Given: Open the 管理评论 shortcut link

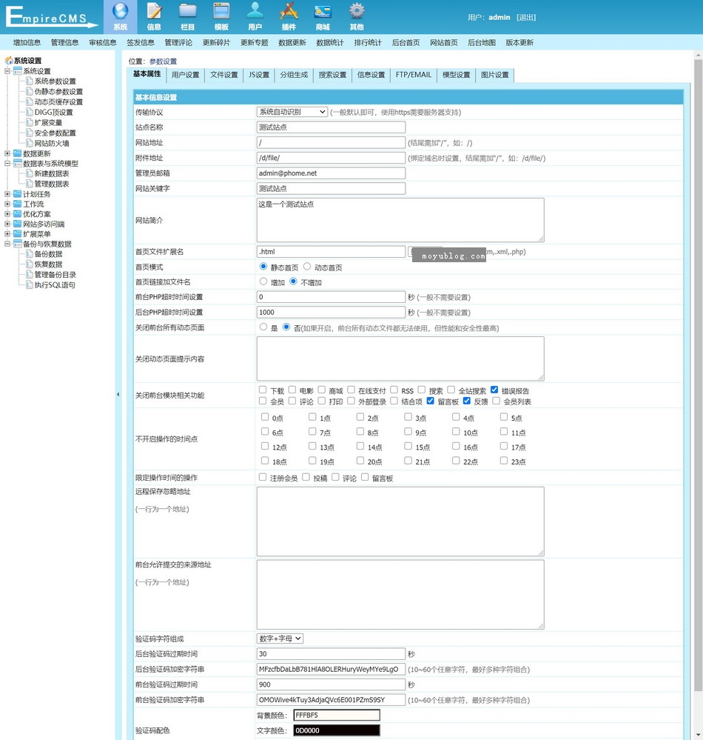Looking at the screenshot, I should point(178,42).
